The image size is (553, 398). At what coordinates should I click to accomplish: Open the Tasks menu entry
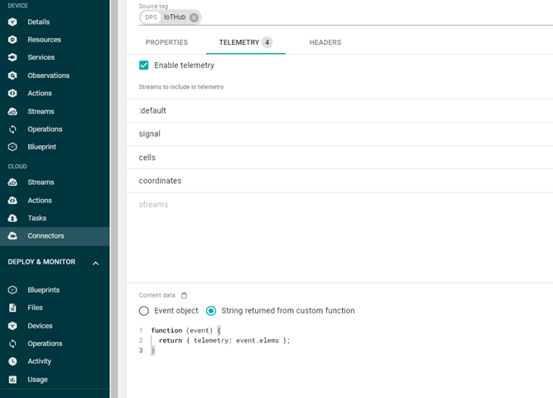click(x=37, y=218)
